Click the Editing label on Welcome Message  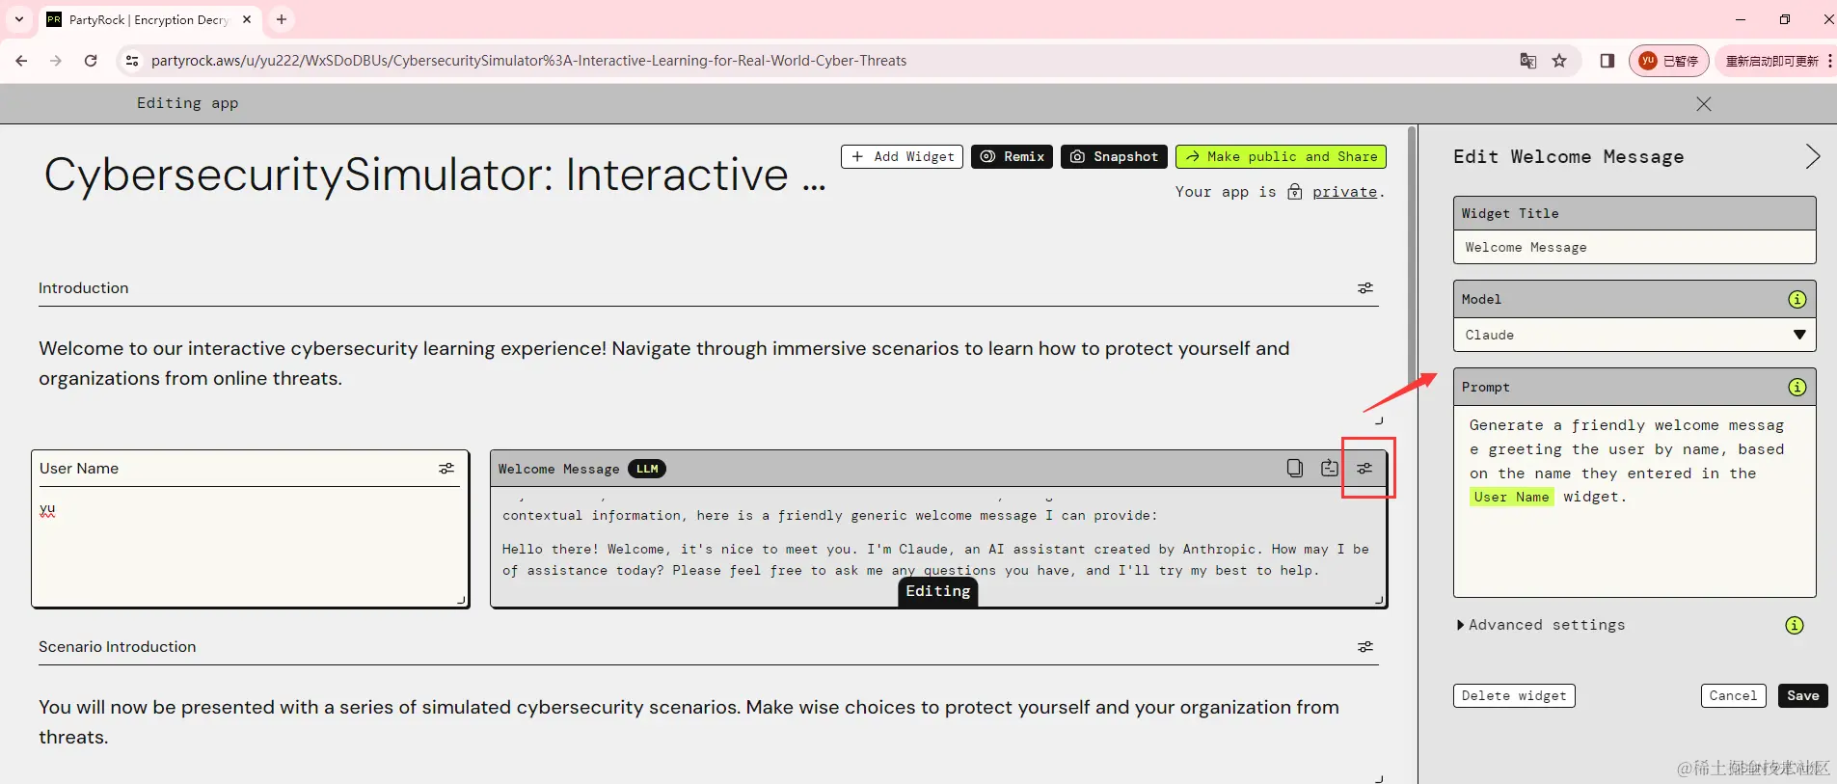(x=937, y=591)
